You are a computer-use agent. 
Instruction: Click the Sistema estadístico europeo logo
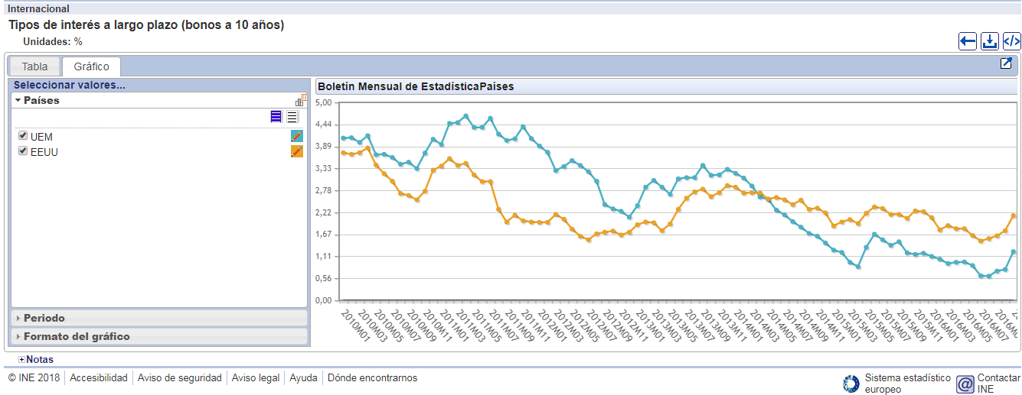(x=851, y=384)
